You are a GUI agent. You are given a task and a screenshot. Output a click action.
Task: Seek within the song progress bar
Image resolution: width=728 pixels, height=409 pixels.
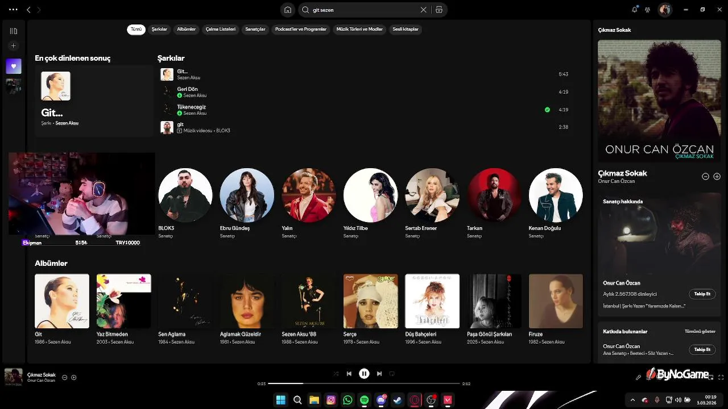[364, 383]
